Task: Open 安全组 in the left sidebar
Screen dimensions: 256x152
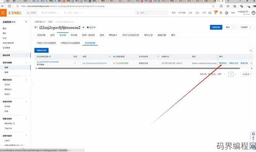Action: pos(7,85)
